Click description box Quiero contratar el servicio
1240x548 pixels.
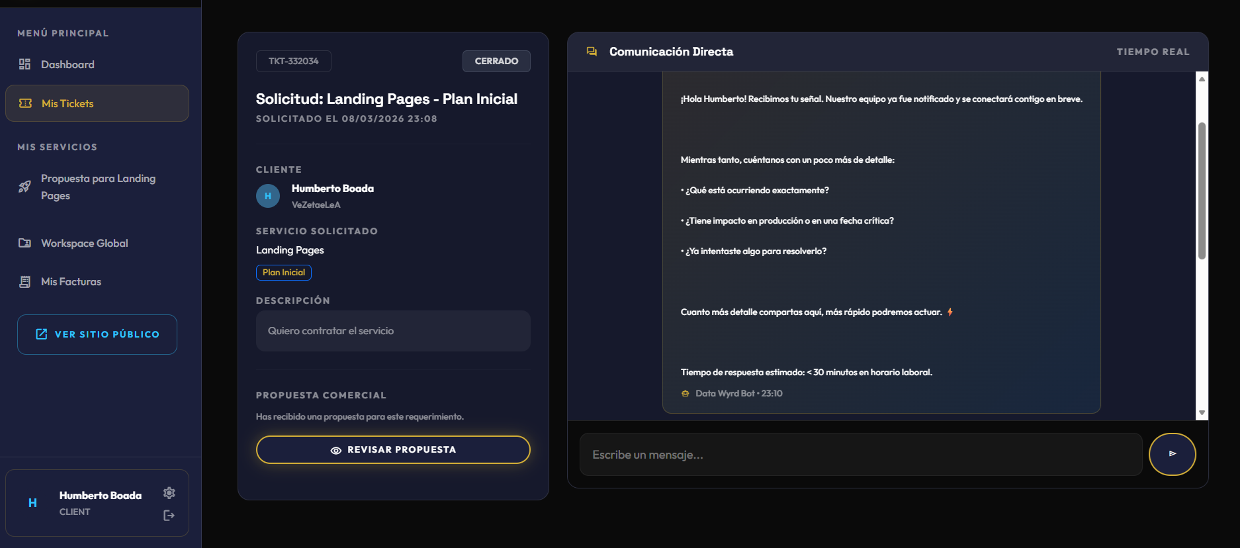393,331
